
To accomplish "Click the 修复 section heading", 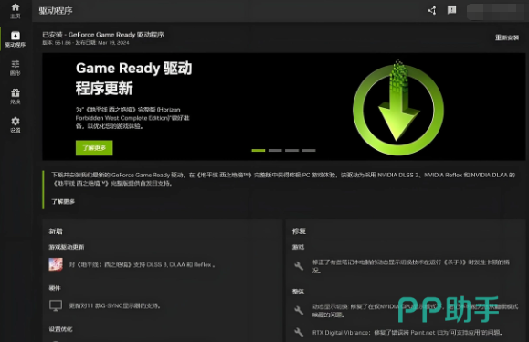I will (299, 231).
